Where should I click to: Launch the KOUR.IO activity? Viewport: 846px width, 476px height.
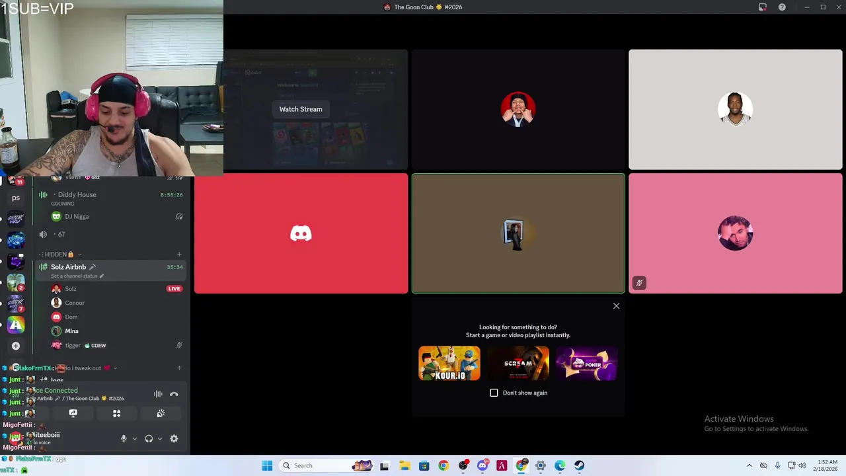(x=449, y=363)
